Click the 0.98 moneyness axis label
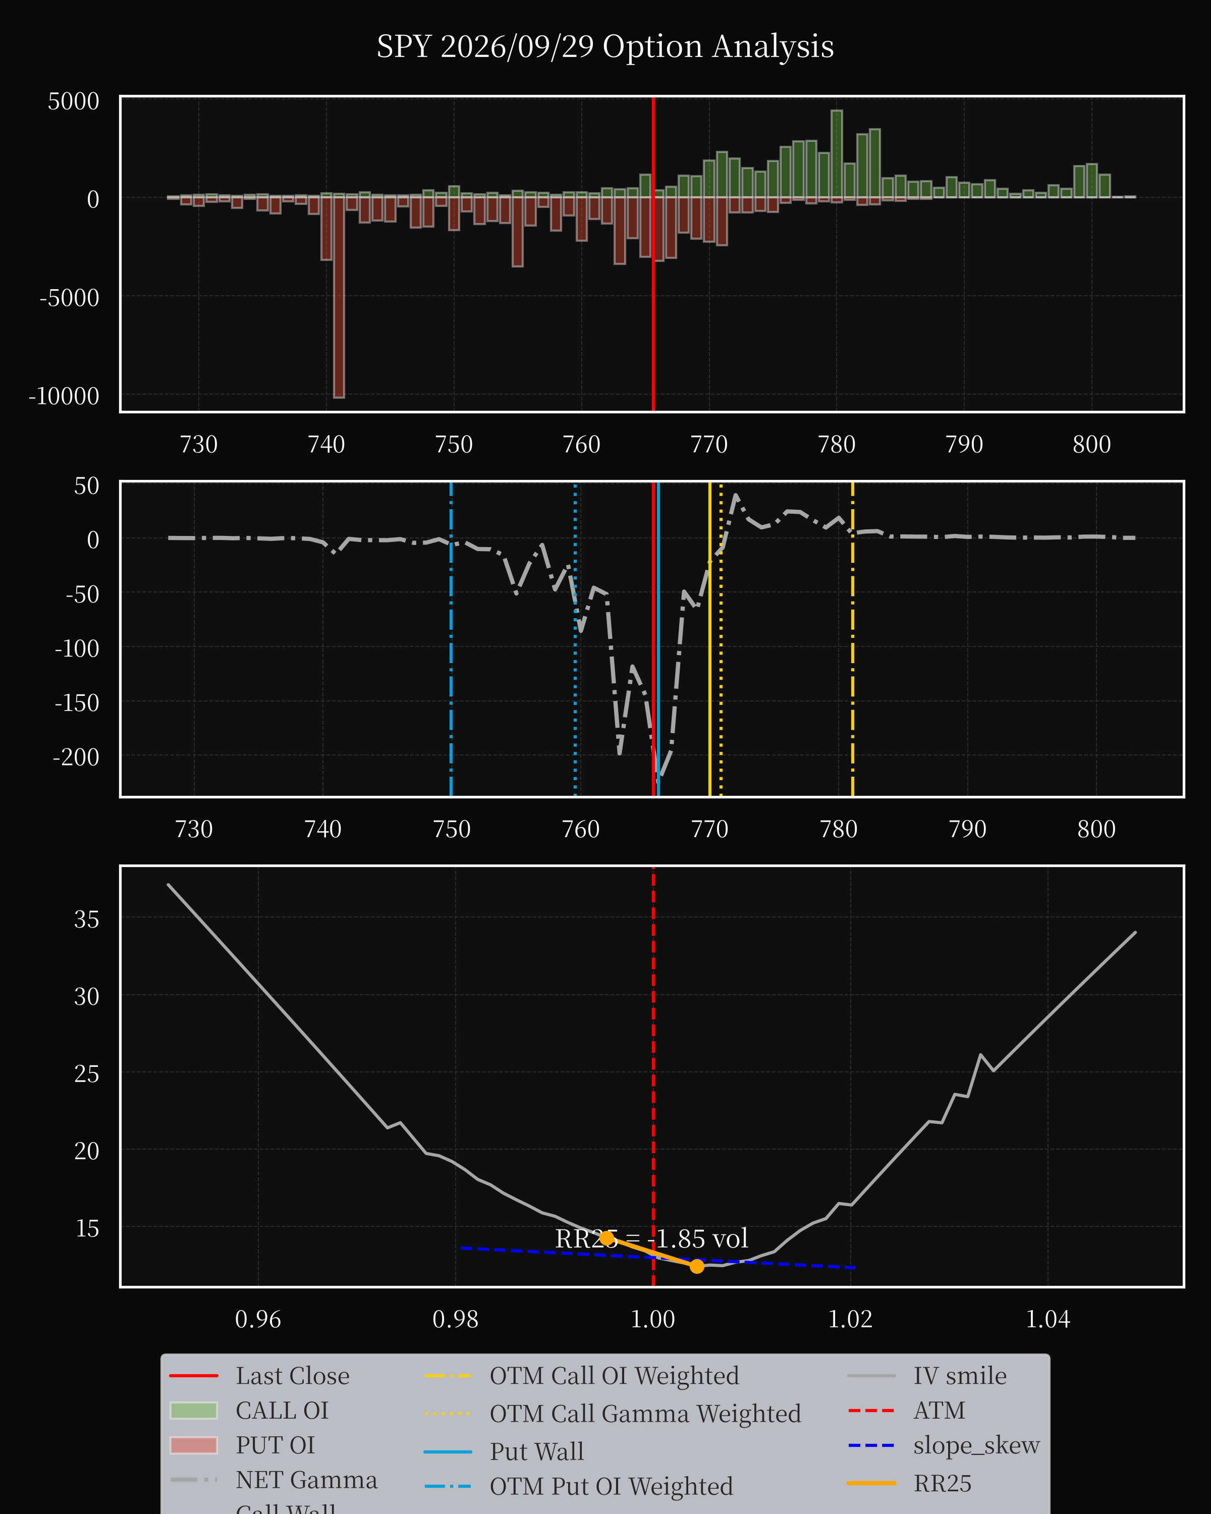Viewport: 1211px width, 1514px height. click(455, 1320)
